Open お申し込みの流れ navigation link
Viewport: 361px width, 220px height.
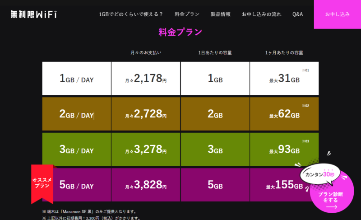pyautogui.click(x=261, y=14)
